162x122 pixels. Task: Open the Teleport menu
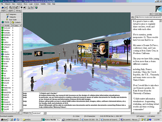point(8,4)
